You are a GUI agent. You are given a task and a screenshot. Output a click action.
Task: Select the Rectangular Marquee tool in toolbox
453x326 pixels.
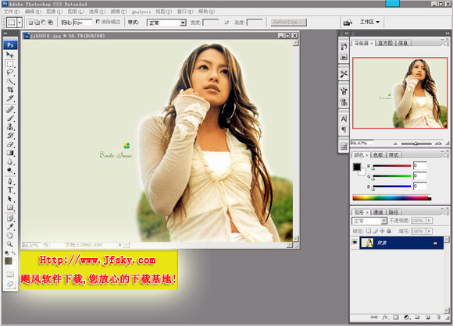pyautogui.click(x=10, y=64)
